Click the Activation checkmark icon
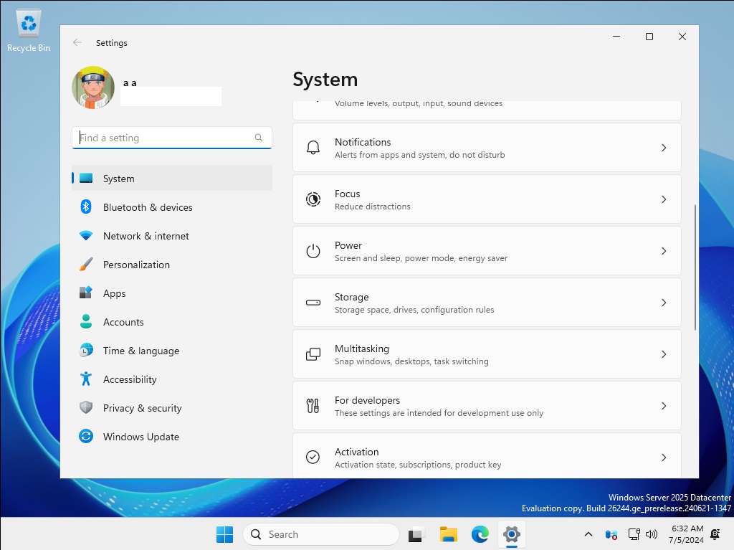Viewport: 734px width, 550px height. point(313,457)
